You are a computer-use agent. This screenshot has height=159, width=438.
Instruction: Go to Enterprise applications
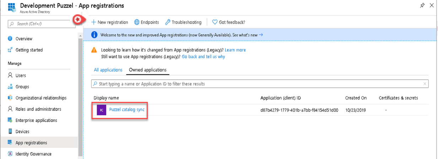pos(37,120)
